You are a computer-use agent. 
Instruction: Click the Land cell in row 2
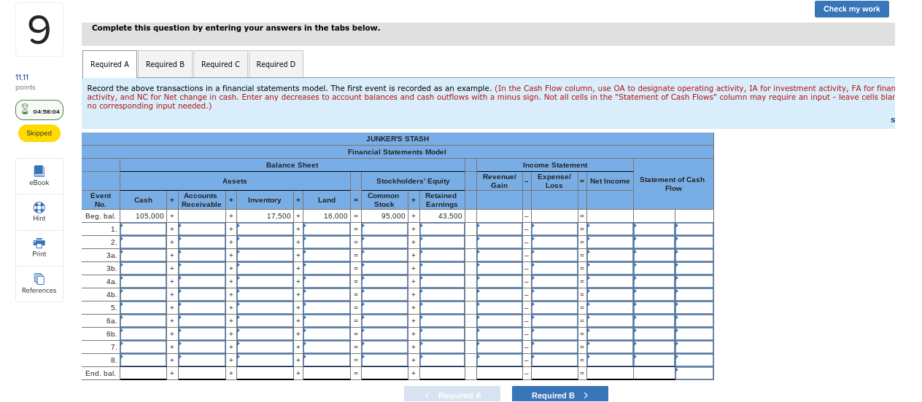pos(327,243)
